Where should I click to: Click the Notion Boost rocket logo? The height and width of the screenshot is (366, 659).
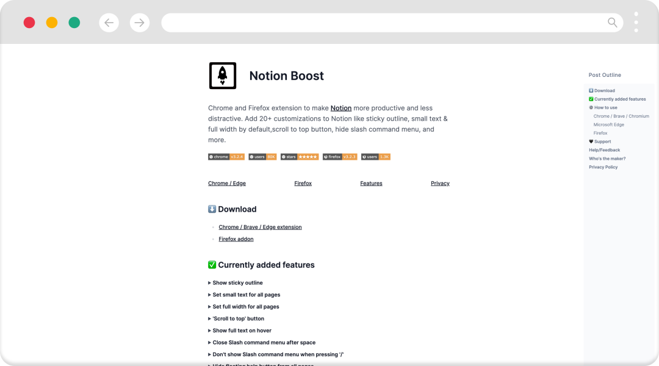point(222,76)
